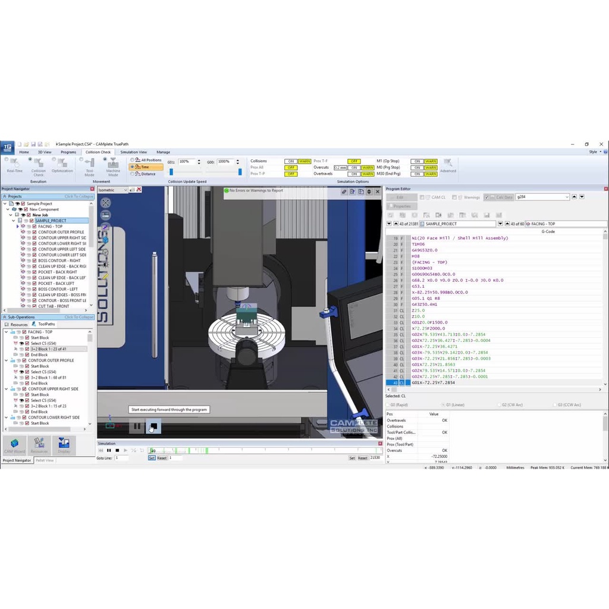Open the CAM Wizard
The image size is (609, 609).
[15, 445]
